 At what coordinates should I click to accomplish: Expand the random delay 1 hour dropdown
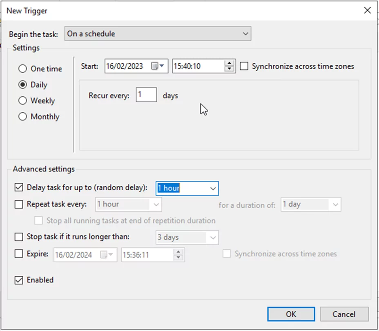pos(213,189)
